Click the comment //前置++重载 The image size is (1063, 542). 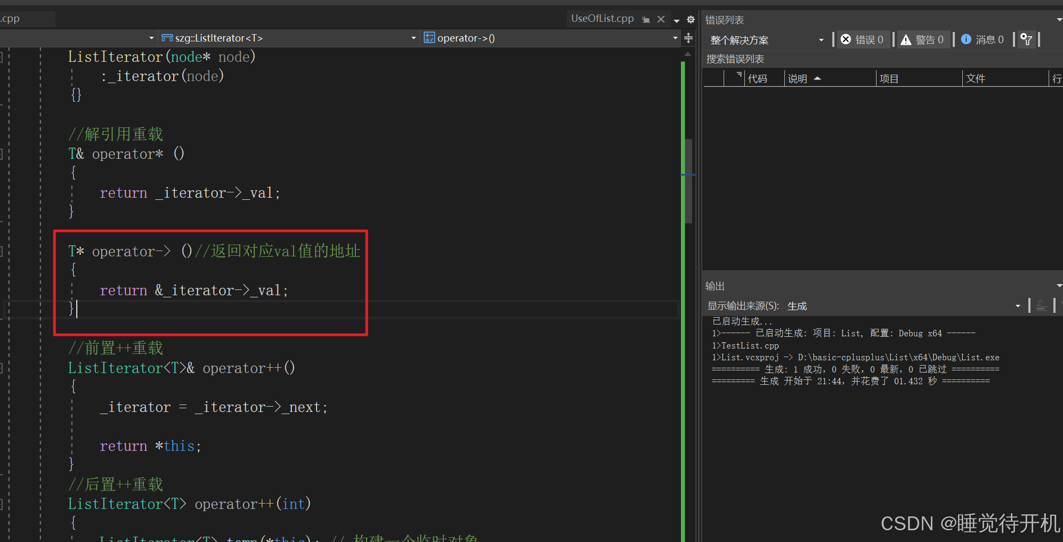coord(116,349)
